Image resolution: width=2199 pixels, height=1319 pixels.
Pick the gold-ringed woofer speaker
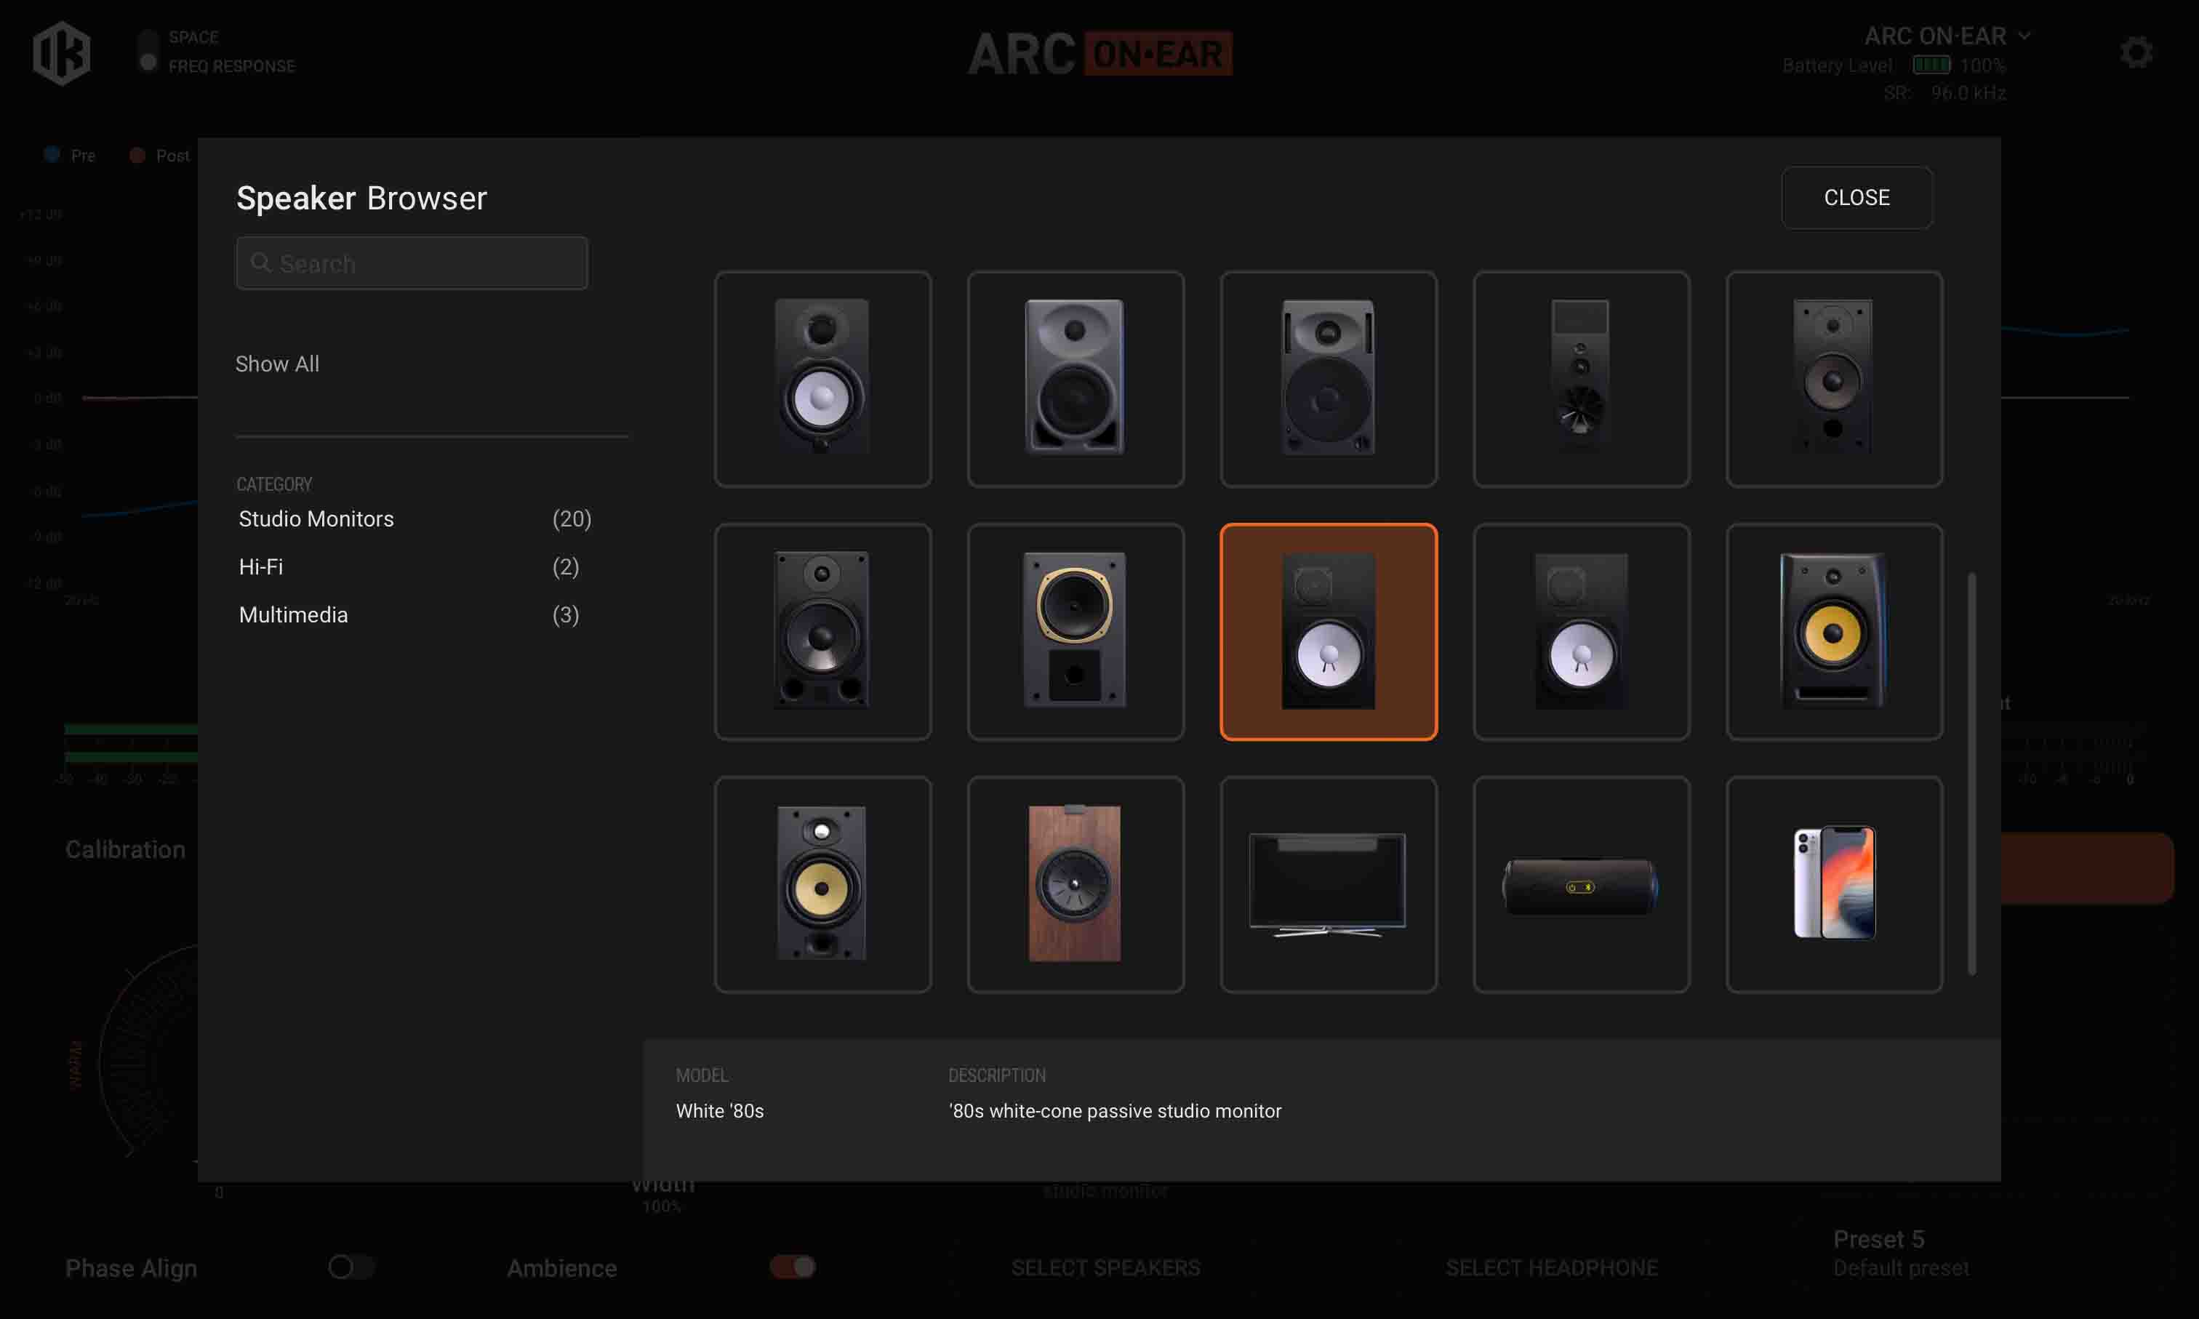[1076, 632]
